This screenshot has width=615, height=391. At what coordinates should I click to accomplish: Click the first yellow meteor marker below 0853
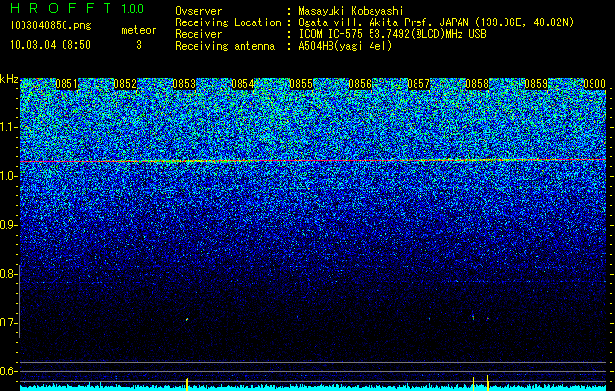(x=187, y=384)
